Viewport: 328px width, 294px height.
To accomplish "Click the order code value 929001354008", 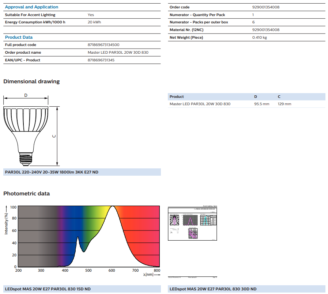I will (x=266, y=7).
